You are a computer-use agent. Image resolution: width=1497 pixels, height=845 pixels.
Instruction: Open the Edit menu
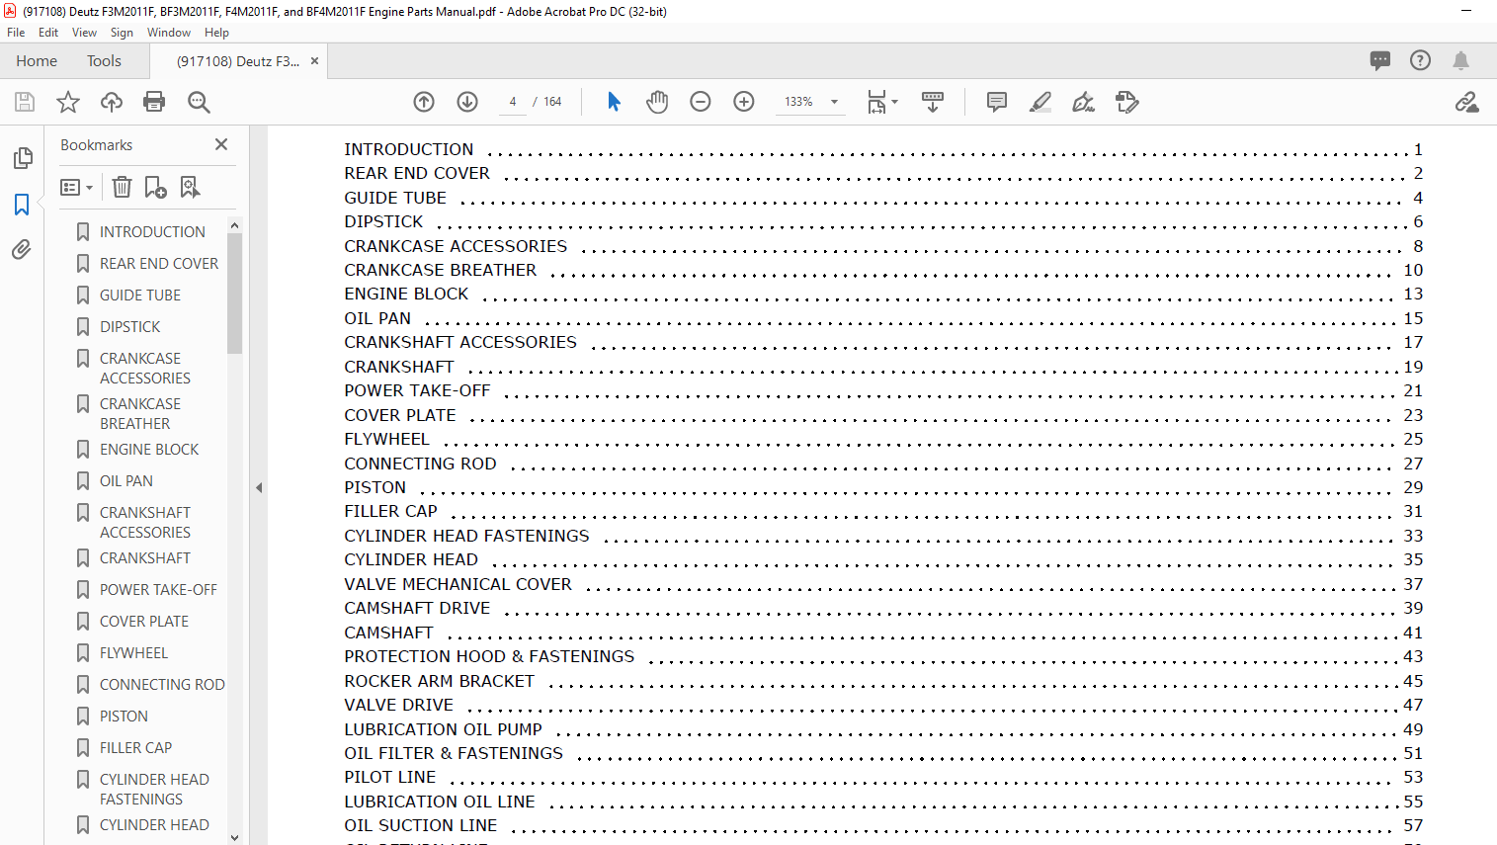[48, 33]
